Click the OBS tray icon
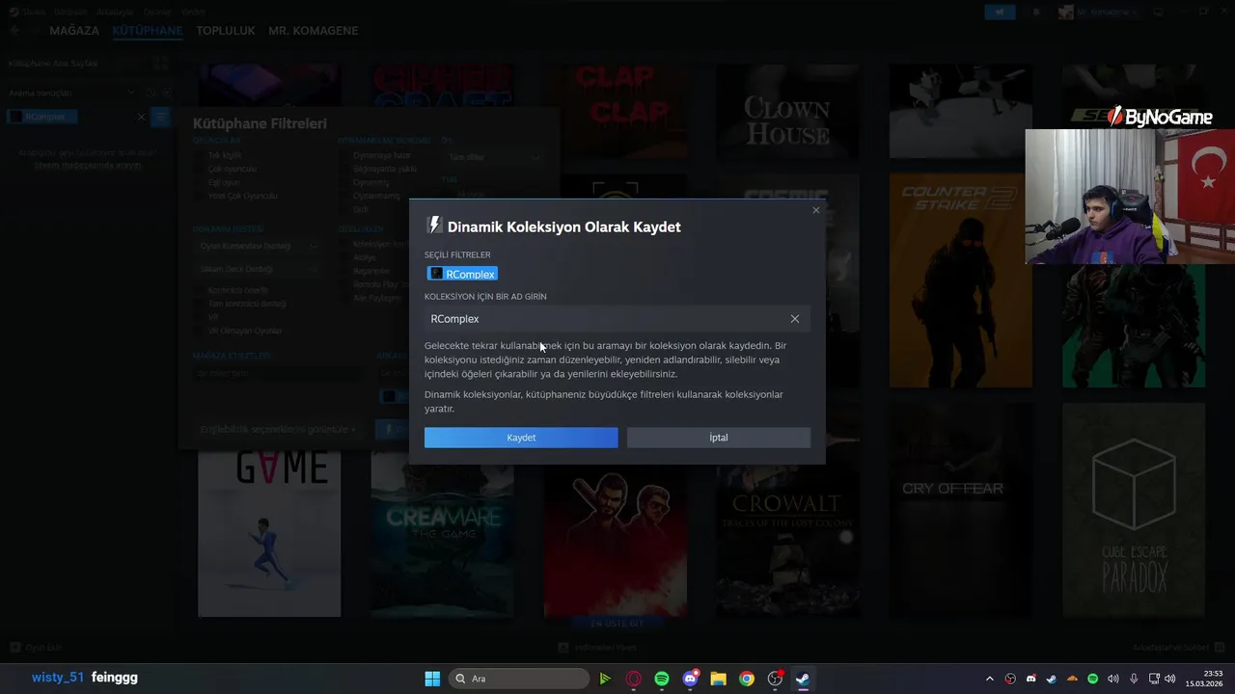This screenshot has width=1235, height=694. (x=1010, y=679)
